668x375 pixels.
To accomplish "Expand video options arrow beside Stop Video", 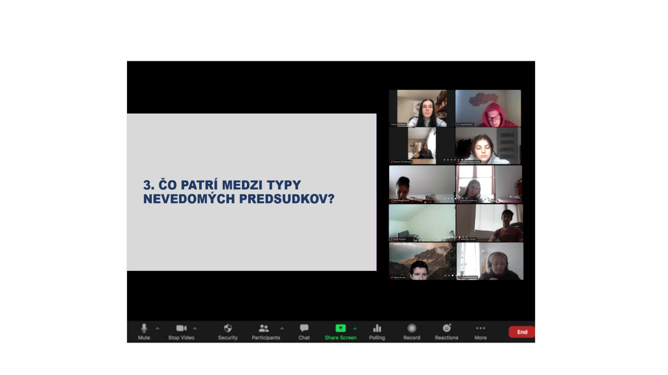I will coord(195,329).
